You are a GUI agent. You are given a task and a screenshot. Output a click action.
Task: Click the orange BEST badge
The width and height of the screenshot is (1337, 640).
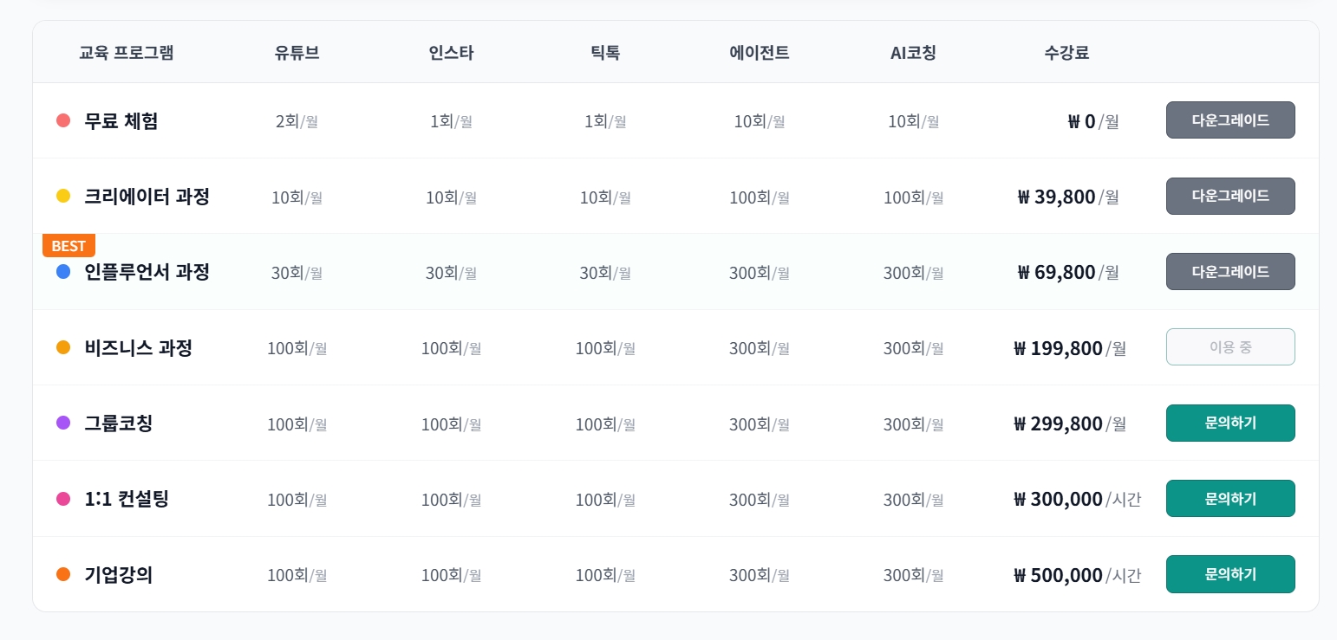(68, 246)
